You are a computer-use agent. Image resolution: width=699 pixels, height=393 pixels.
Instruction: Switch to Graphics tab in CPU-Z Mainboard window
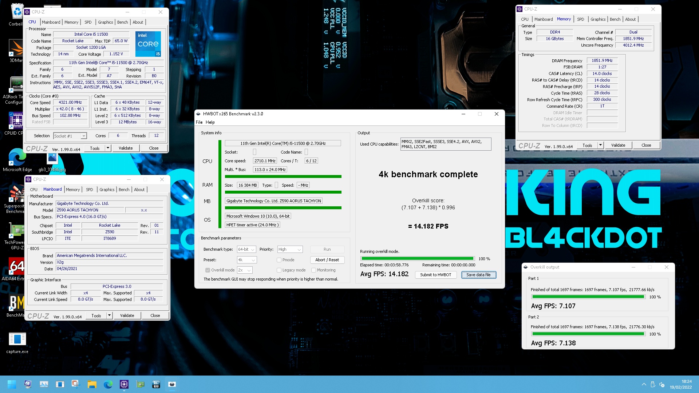107,190
